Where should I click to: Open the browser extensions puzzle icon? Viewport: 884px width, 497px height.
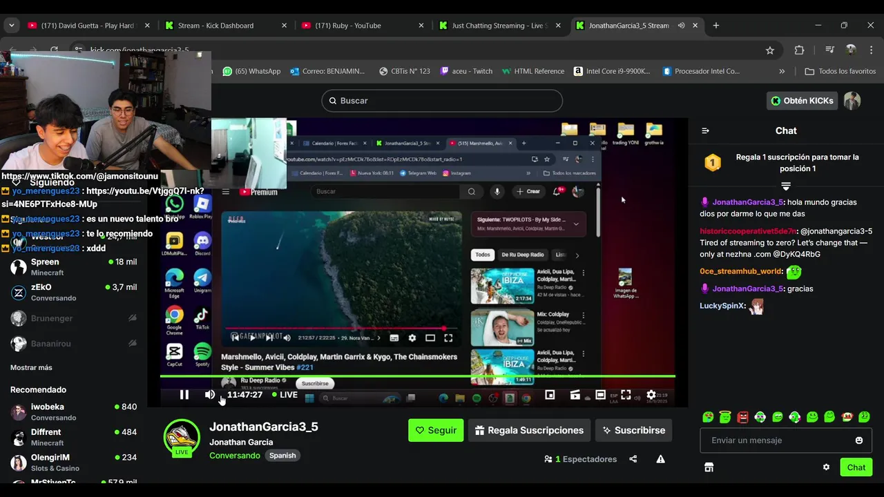click(799, 50)
